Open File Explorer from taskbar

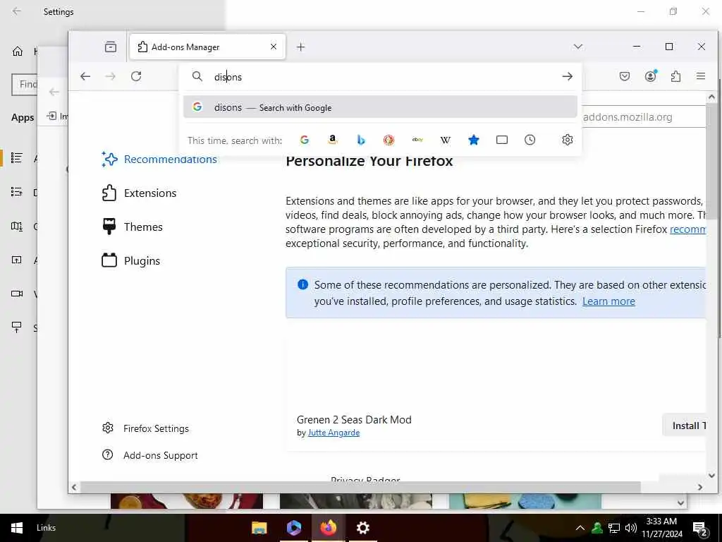[259, 528]
